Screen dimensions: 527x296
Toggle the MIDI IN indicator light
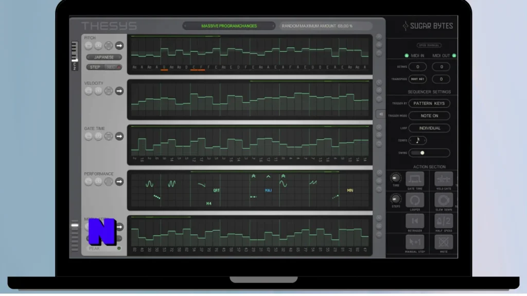click(407, 55)
